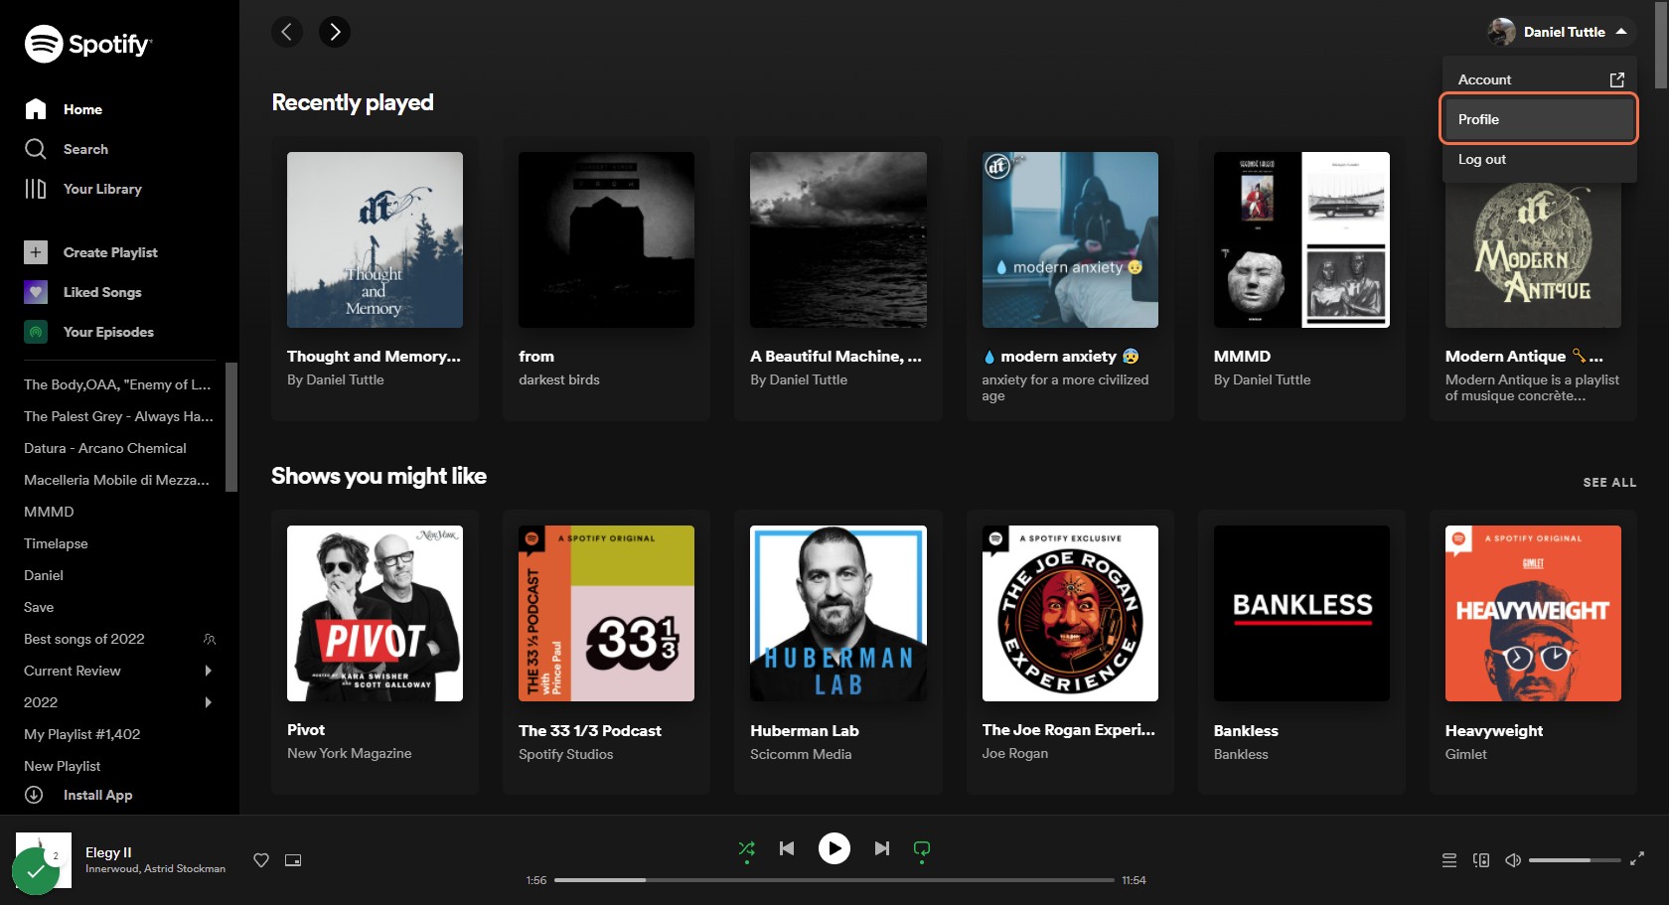Toggle repeat mode
1669x905 pixels.
click(x=922, y=848)
